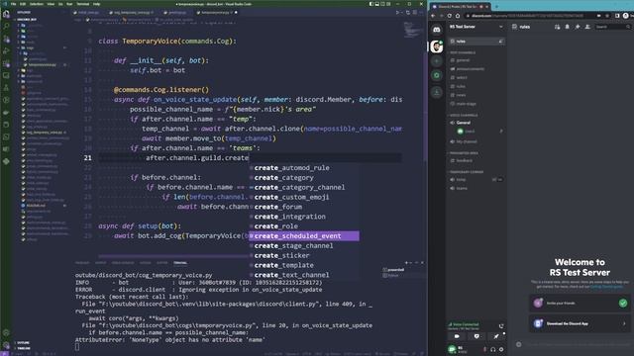This screenshot has width=634, height=356.
Task: Disconnect from voice in Discord
Action: 501,326
